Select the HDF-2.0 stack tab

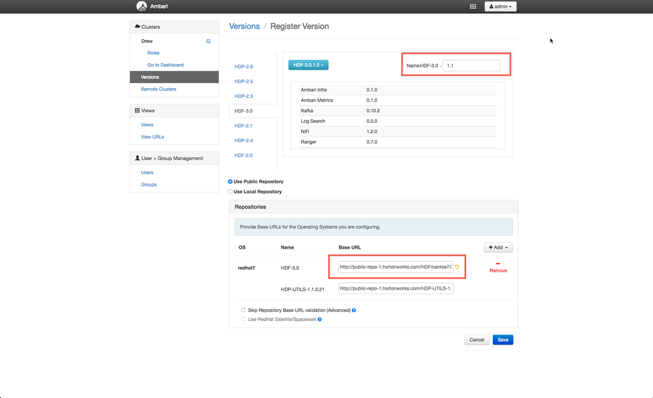pos(243,155)
